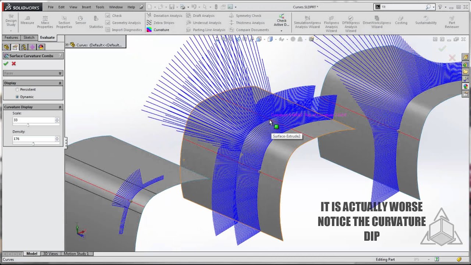The image size is (471, 265).
Task: Launch SimulationXpress Analysis Wizard
Action: 307,22
